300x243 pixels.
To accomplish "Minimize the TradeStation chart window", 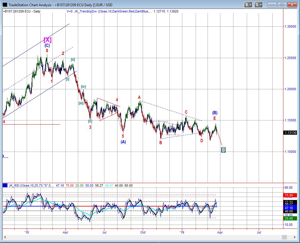I will pyautogui.click(x=272, y=5).
